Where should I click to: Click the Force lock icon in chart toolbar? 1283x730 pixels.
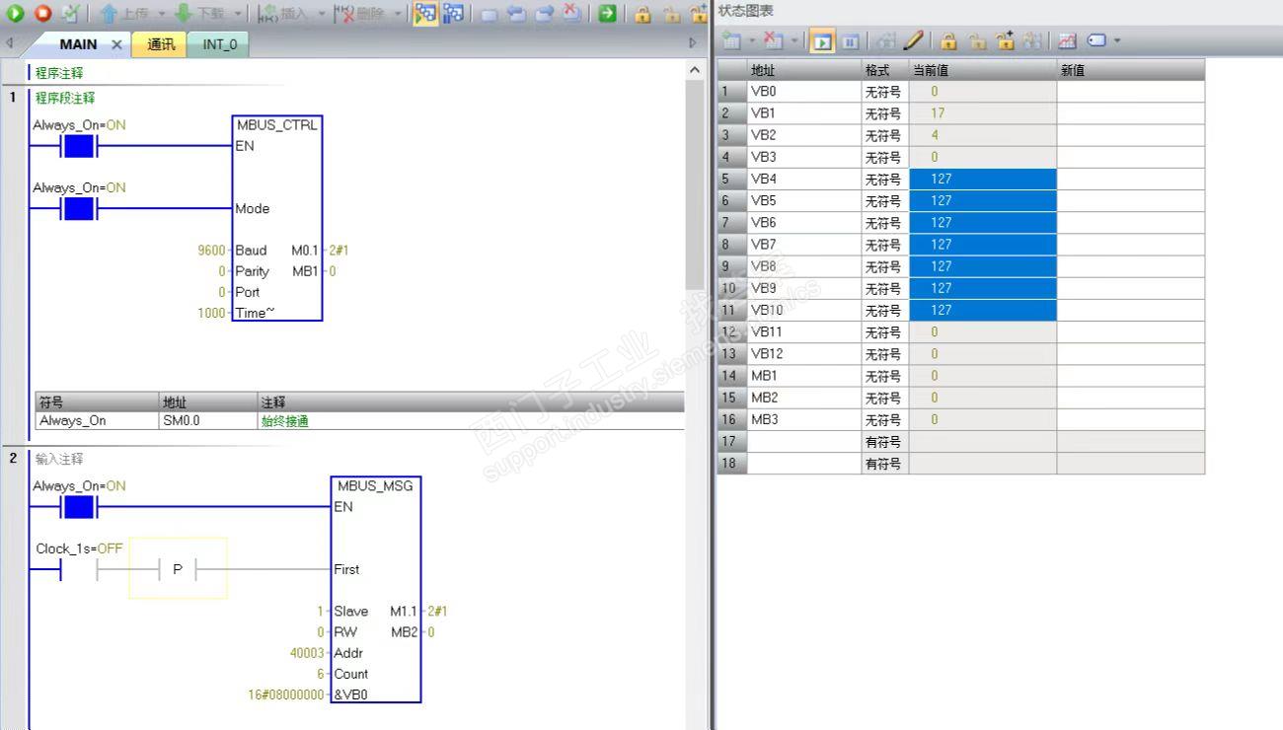tap(948, 40)
